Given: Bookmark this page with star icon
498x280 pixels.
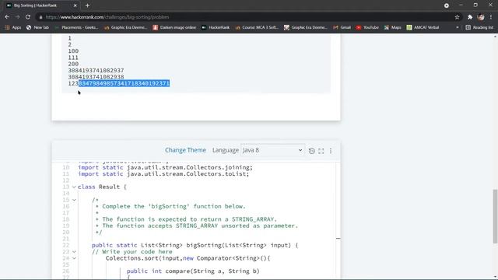Looking at the screenshot, I should (x=457, y=17).
